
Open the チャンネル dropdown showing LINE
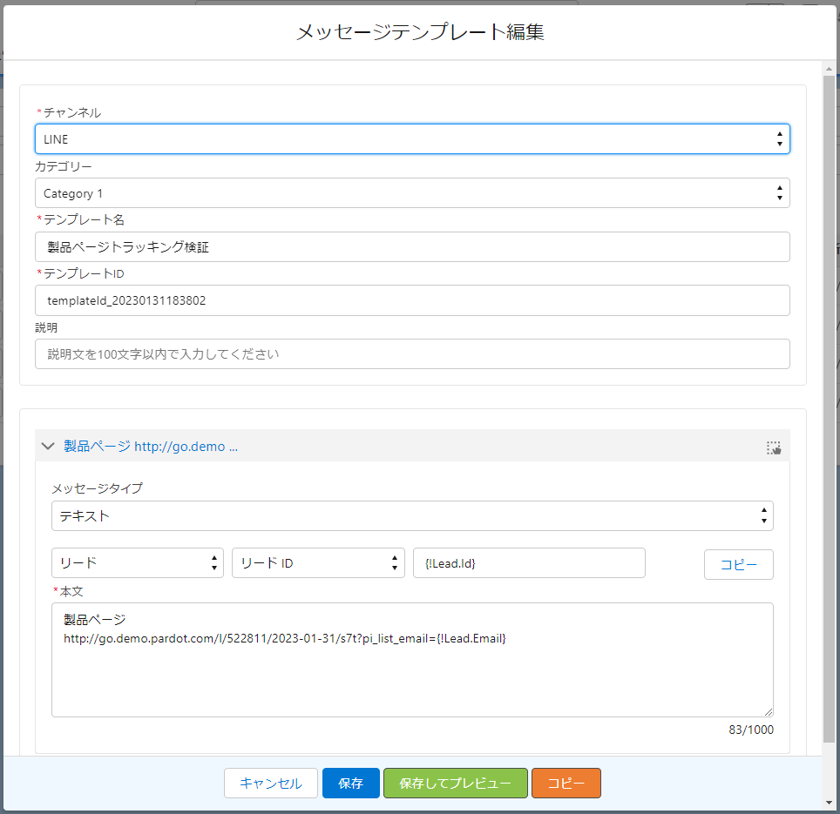(x=412, y=139)
